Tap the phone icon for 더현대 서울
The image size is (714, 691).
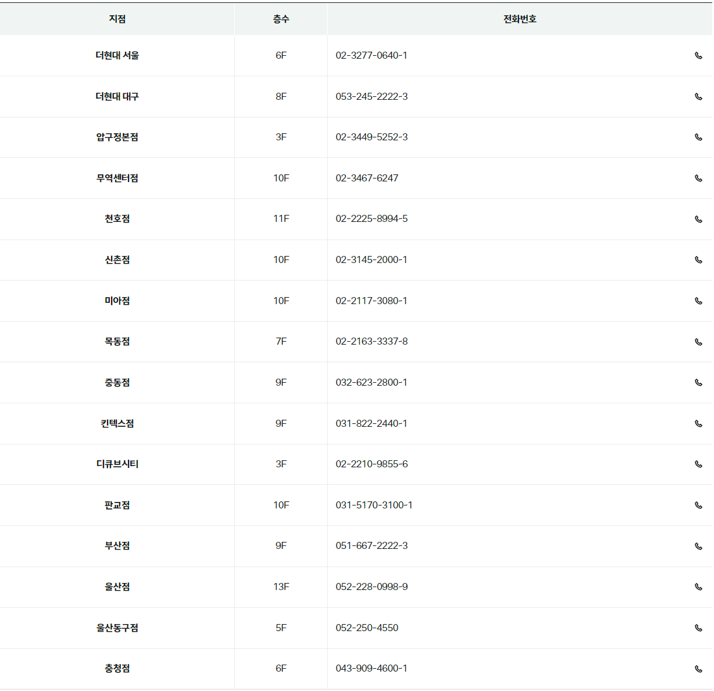698,56
